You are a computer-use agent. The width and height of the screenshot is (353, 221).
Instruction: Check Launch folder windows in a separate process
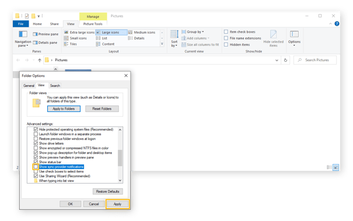click(36, 134)
